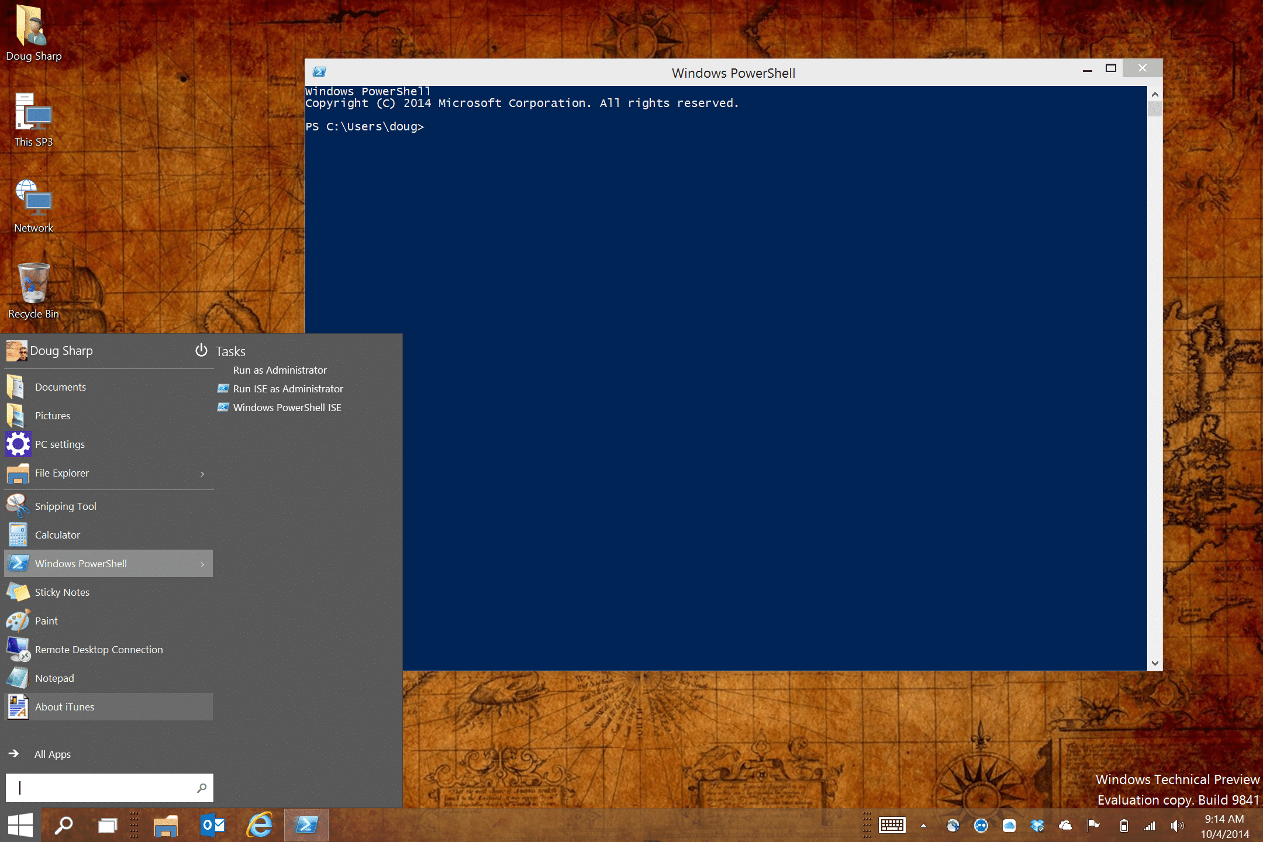Open Documents from the Start menu

tap(108, 387)
